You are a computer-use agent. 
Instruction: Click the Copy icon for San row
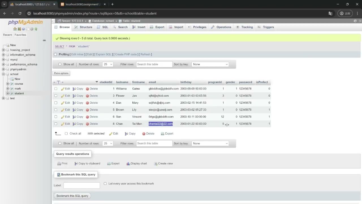point(74,117)
